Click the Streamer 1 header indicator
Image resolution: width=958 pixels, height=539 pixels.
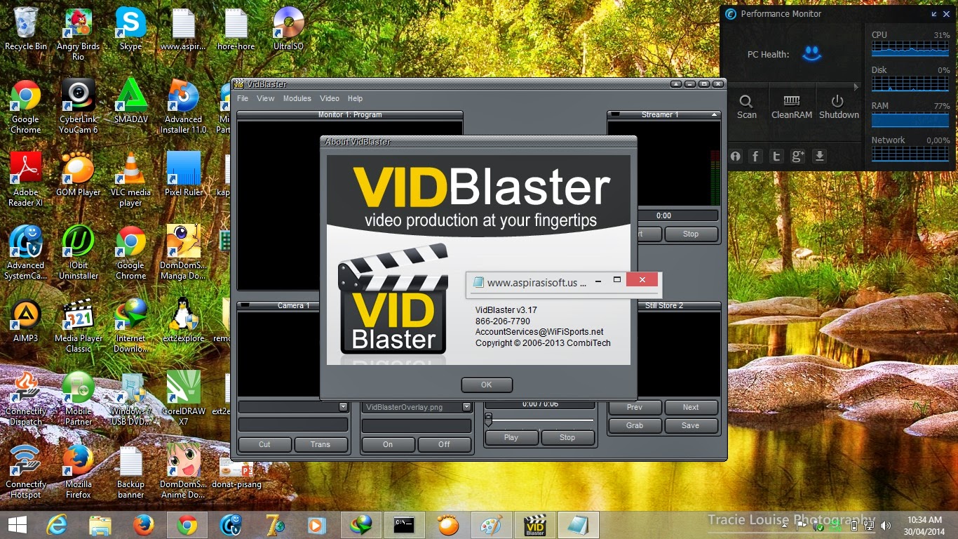coord(616,114)
